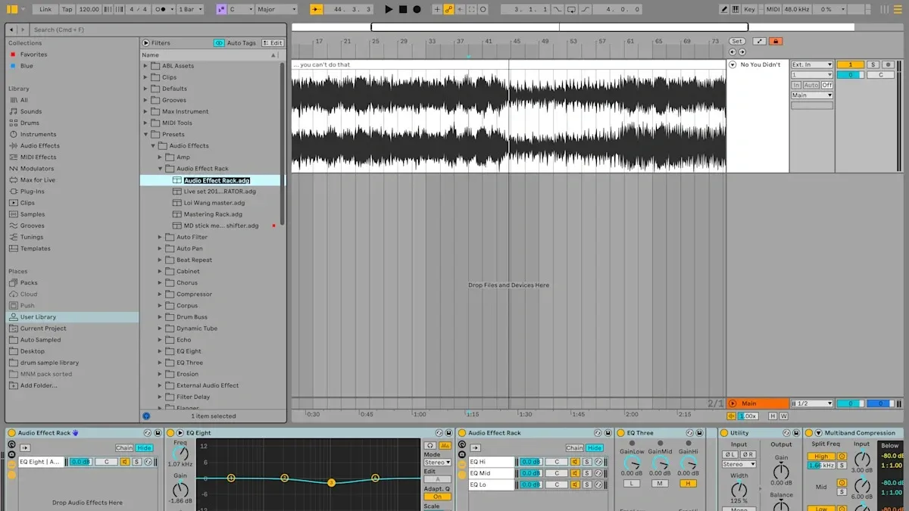Open the Ext. In input dropdown
The image size is (909, 511).
tap(812, 64)
